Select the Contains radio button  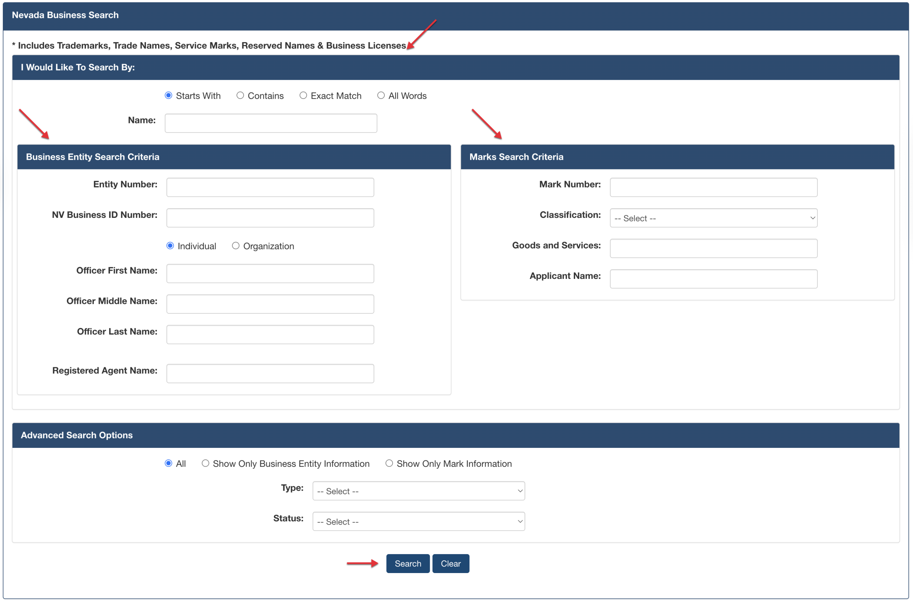240,95
